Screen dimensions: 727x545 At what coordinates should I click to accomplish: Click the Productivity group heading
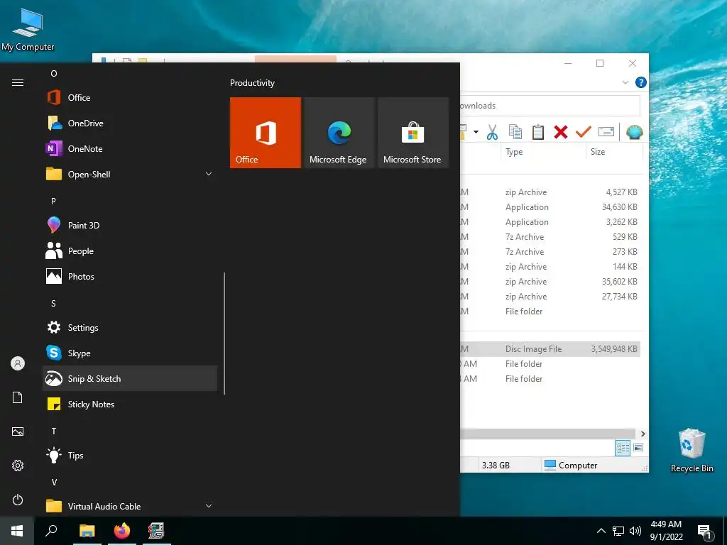[x=252, y=83]
